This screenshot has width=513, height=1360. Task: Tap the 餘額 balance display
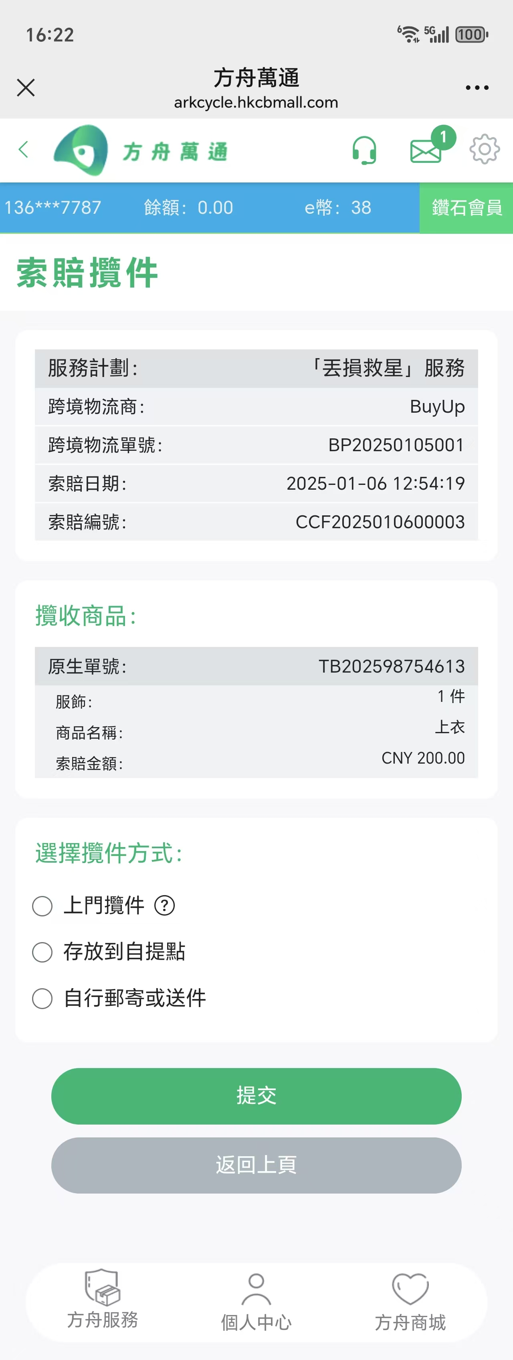pyautogui.click(x=188, y=207)
